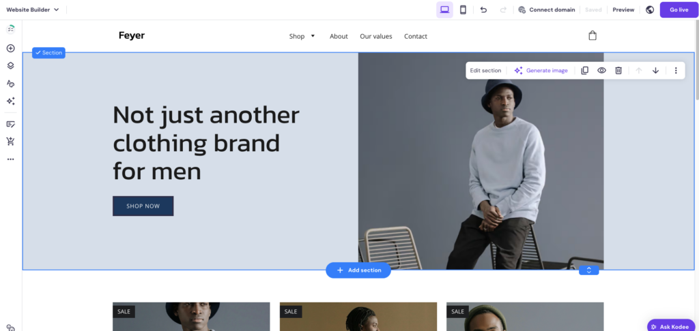Screen dimensions: 699x331
Task: Open middle product thumbnail with SALE badge
Action: [358, 317]
